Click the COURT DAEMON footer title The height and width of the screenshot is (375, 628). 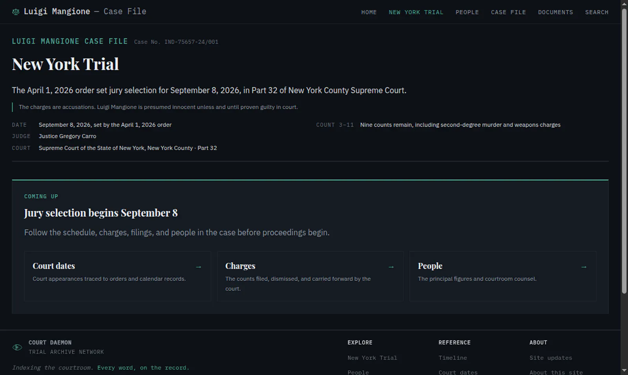(x=50, y=342)
